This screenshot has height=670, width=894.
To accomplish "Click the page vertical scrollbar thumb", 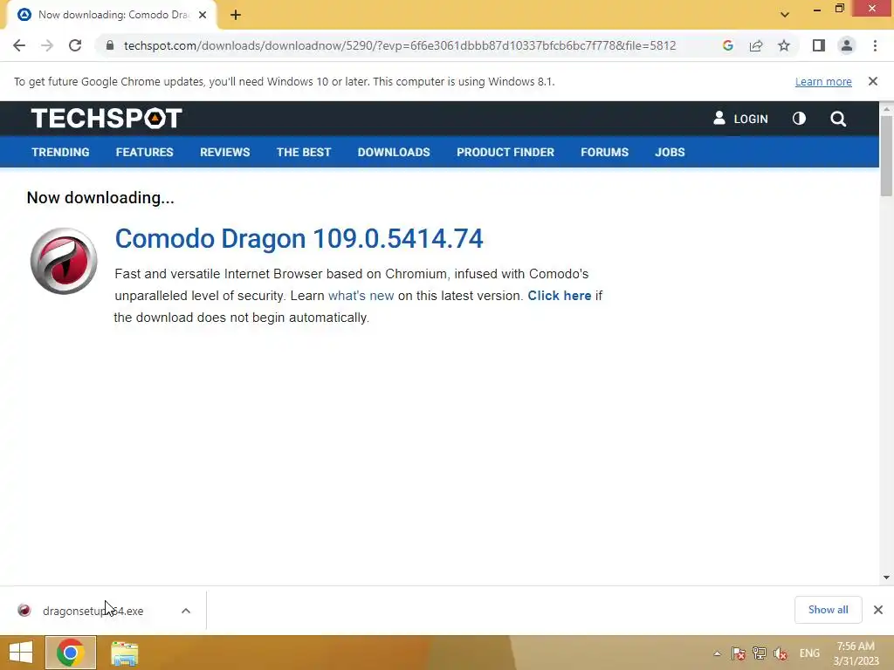I will tap(886, 156).
